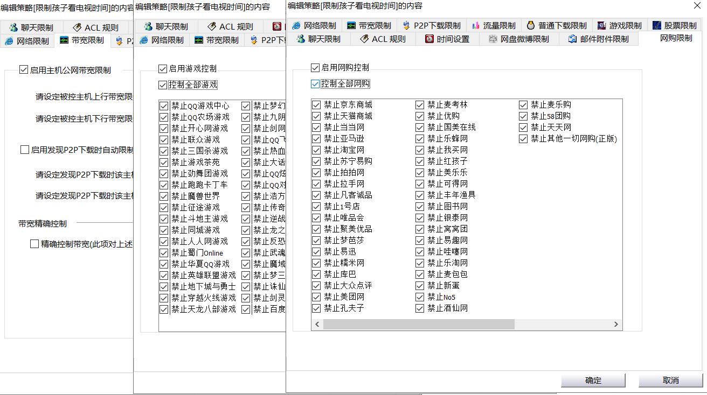Click shopping list scrollbar left arrow

click(x=317, y=325)
